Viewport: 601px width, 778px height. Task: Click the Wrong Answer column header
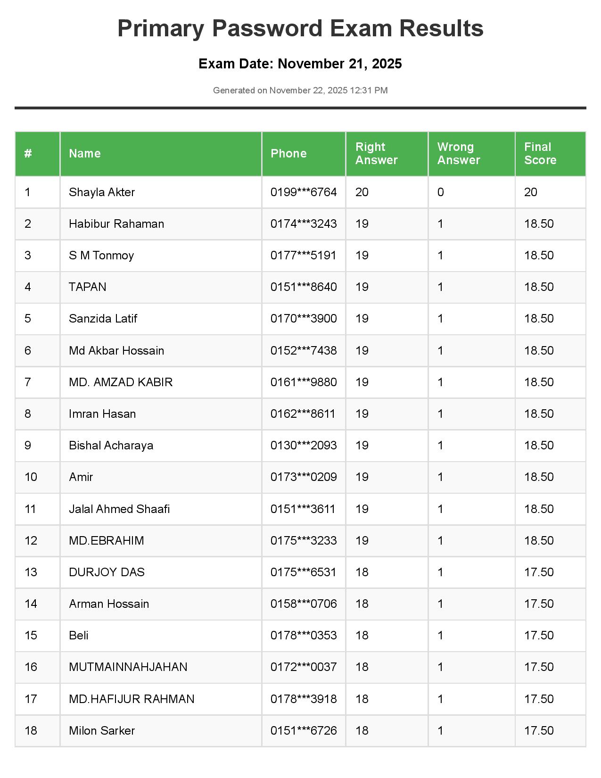458,154
